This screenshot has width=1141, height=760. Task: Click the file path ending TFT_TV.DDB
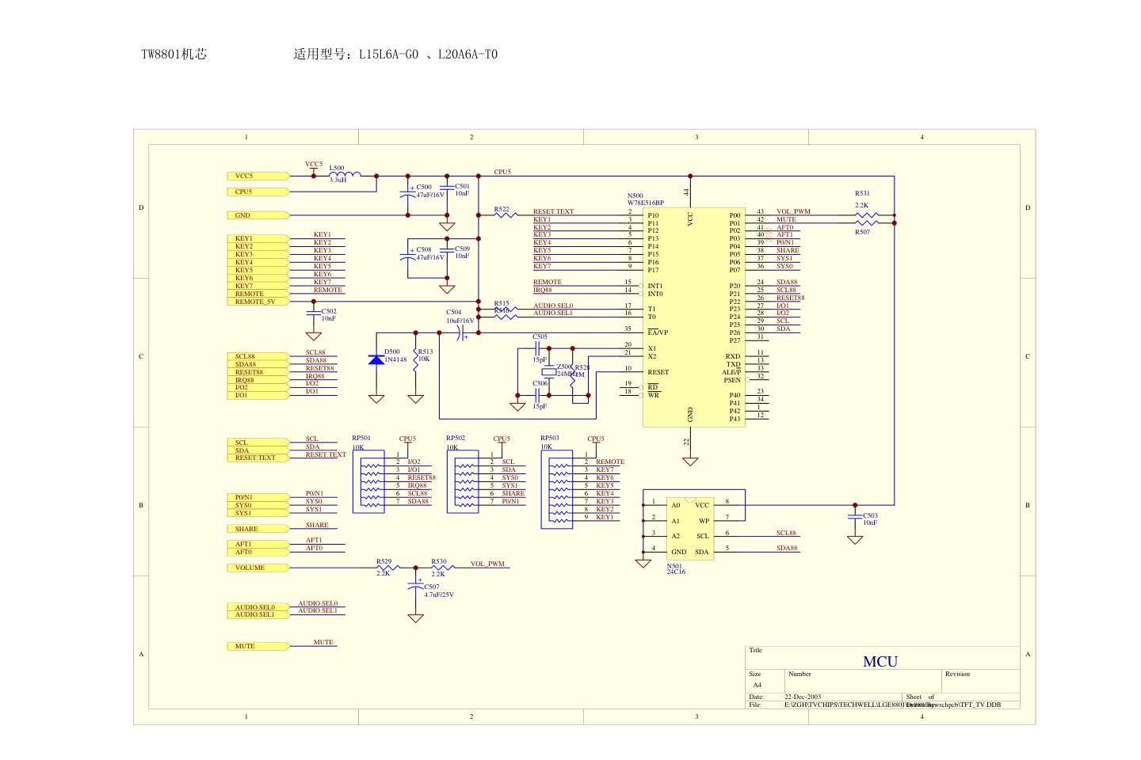click(892, 705)
